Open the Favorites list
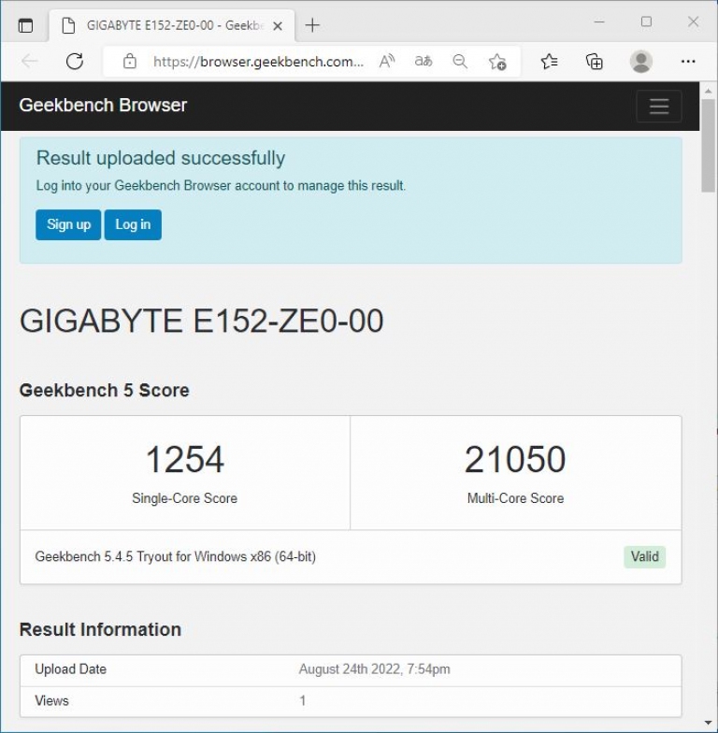The image size is (718, 733). pos(549,62)
